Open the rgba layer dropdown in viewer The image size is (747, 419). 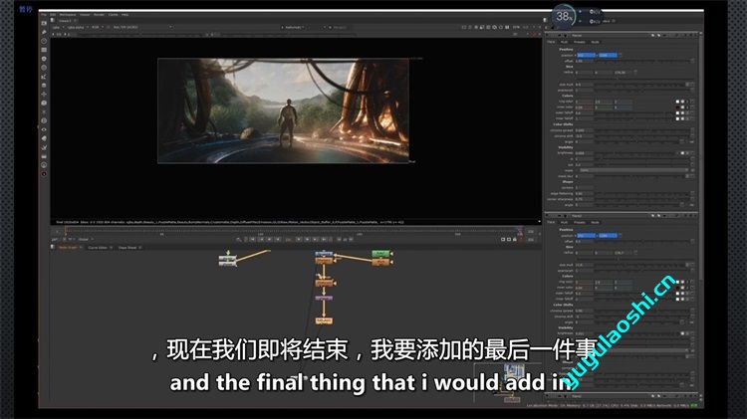click(58, 27)
